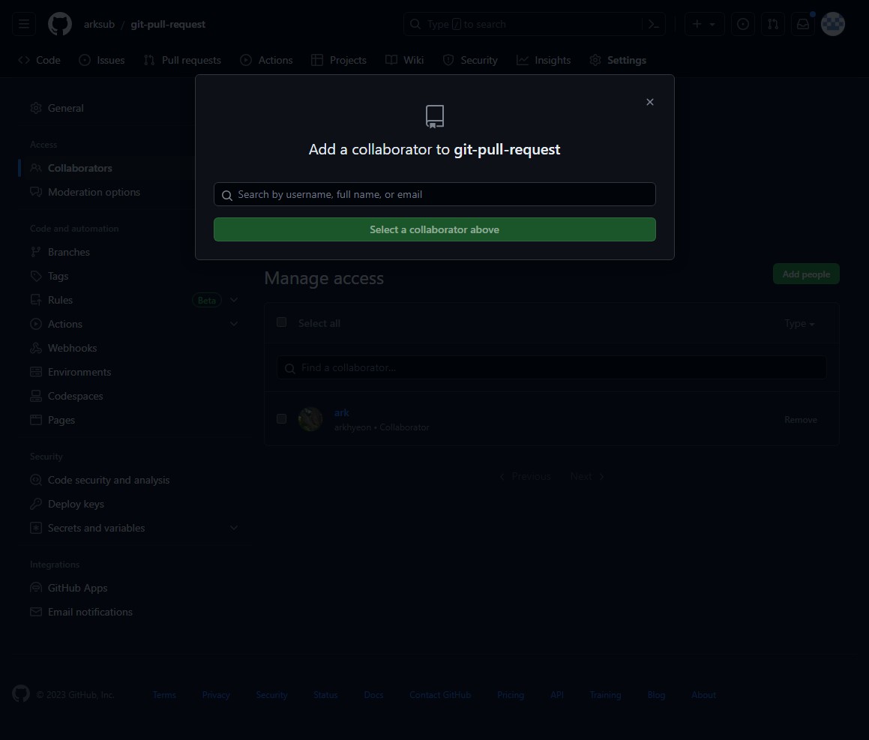Open notifications inbox icon

802,24
